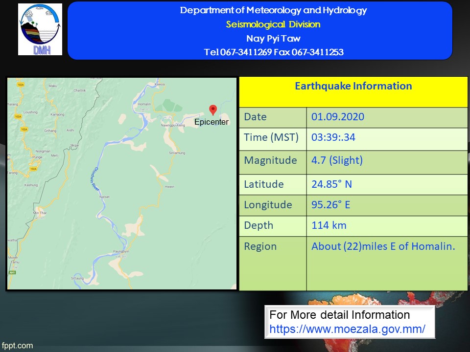470x352 pixels.
Task: Select the date cell 01.09.2020
Action: [x=338, y=117]
